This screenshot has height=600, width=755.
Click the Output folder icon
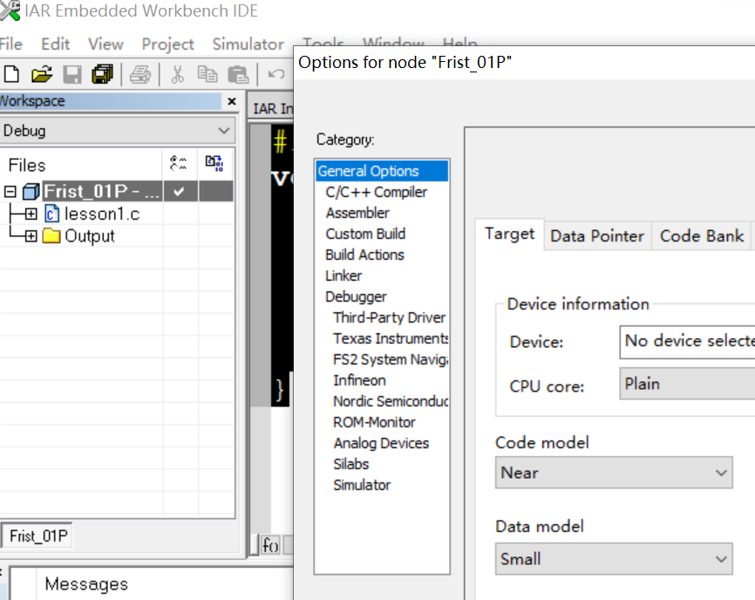[51, 236]
